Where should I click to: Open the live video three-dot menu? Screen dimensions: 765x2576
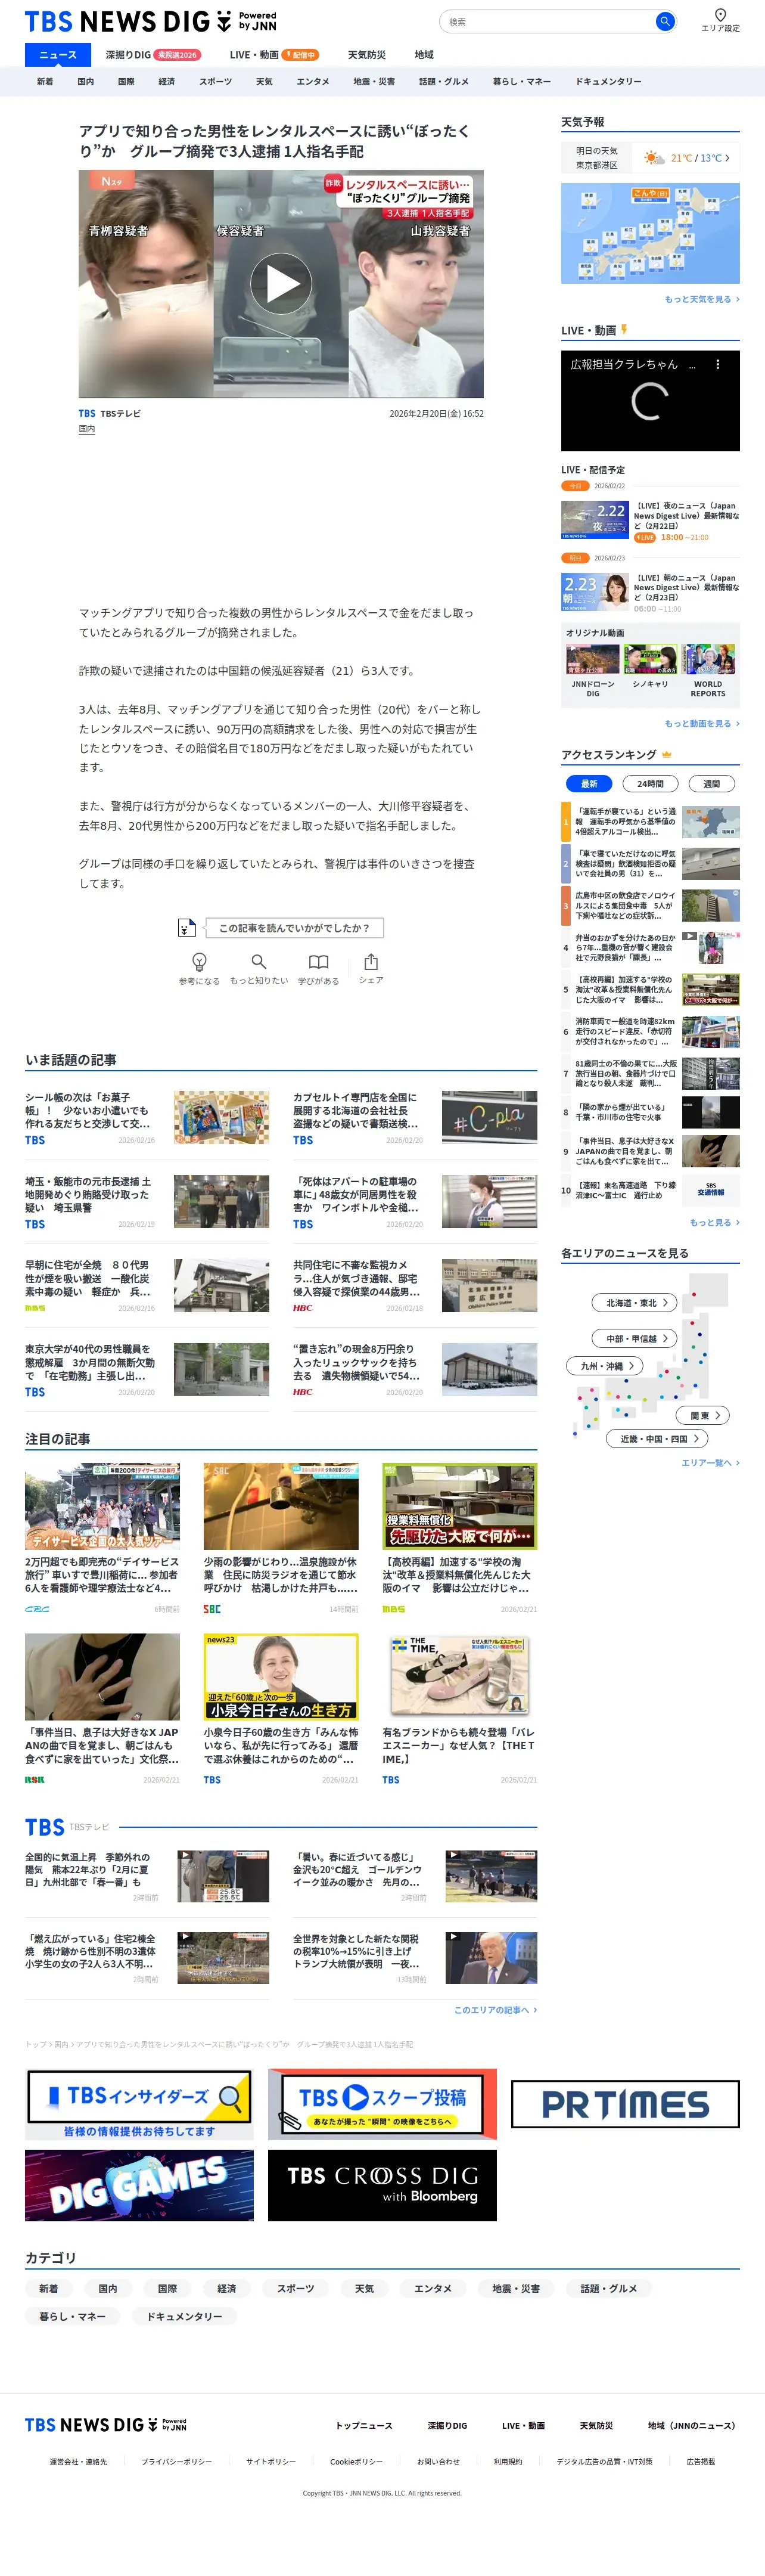click(x=717, y=365)
